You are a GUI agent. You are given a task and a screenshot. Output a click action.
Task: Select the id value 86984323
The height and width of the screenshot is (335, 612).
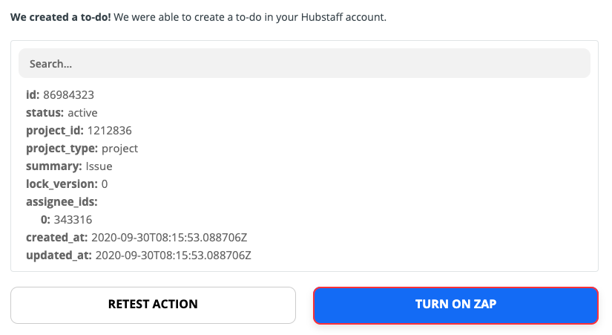coord(68,95)
